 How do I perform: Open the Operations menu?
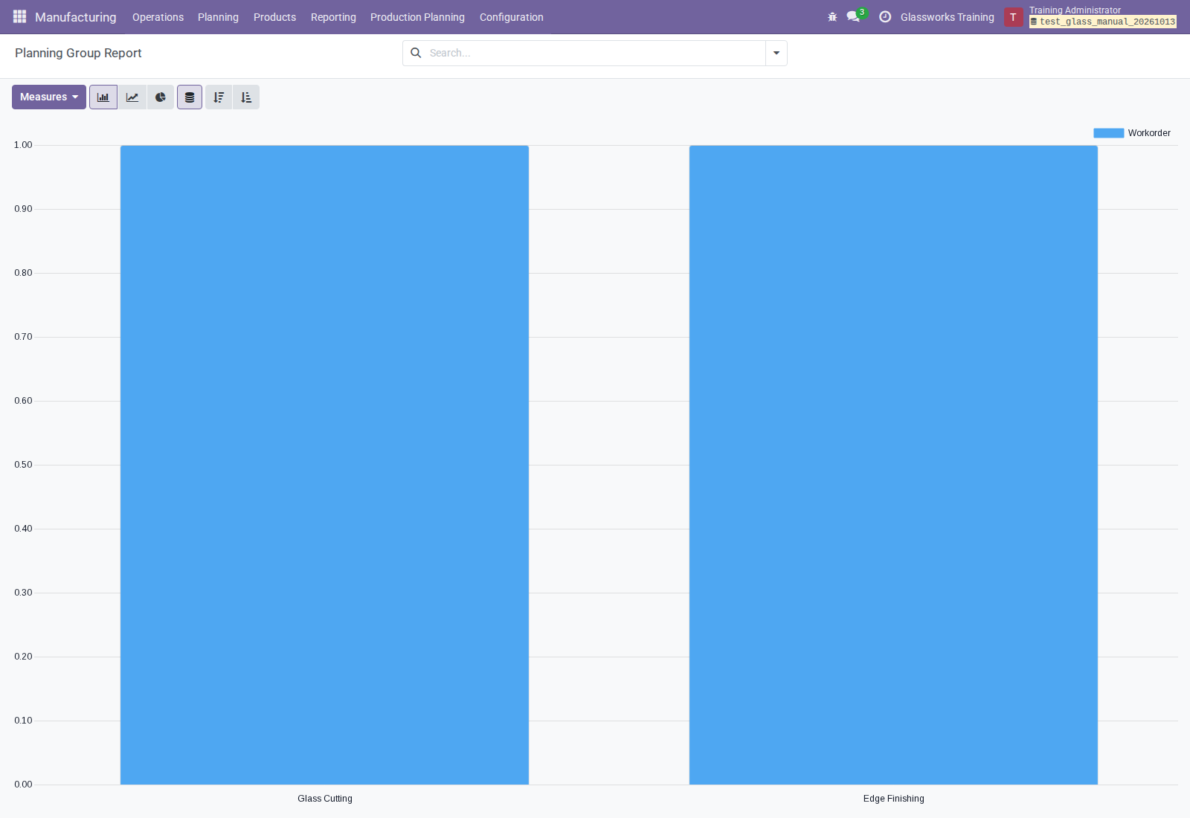(x=158, y=17)
